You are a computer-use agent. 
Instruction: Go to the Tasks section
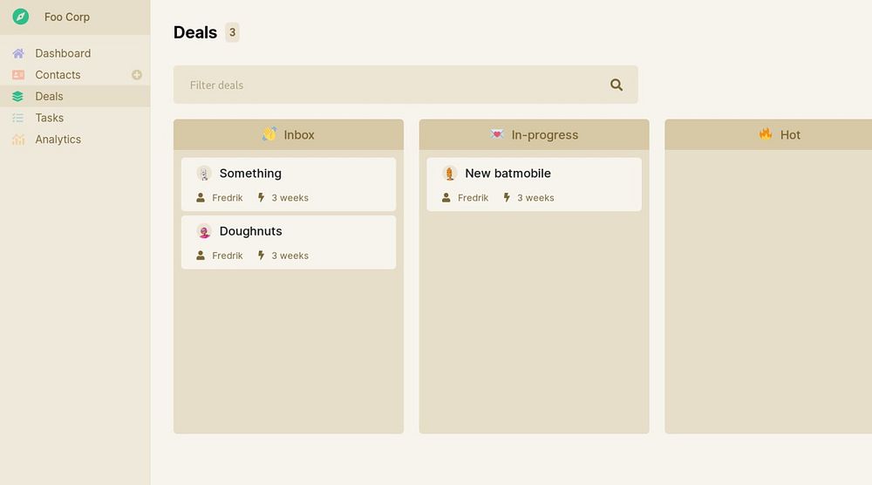(x=50, y=118)
